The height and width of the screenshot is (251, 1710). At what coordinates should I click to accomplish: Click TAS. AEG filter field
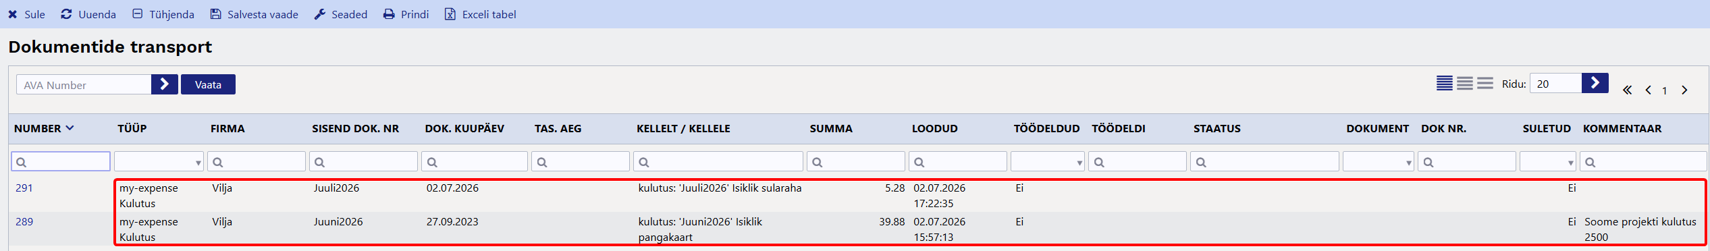point(581,161)
